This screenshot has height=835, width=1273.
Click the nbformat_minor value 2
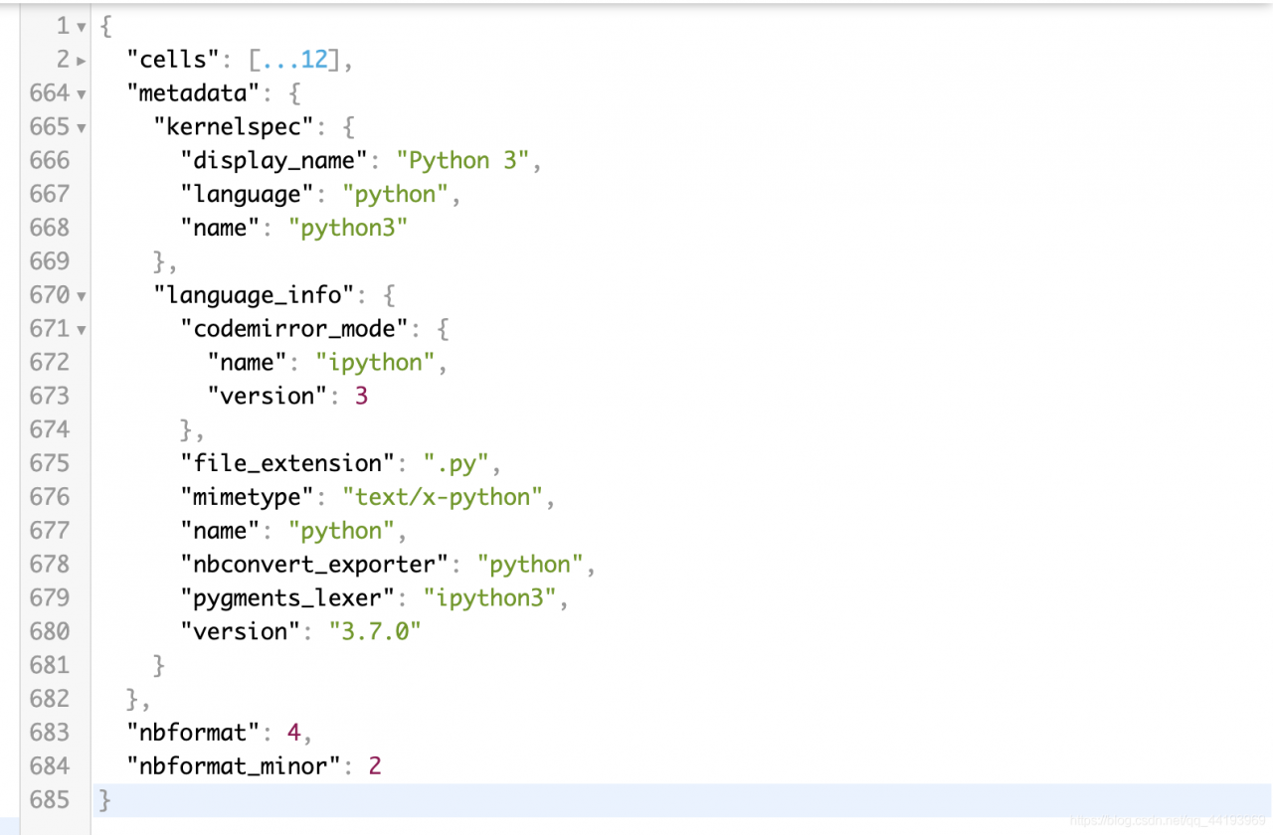(375, 765)
